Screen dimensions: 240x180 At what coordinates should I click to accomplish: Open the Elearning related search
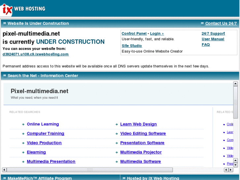[36, 152]
